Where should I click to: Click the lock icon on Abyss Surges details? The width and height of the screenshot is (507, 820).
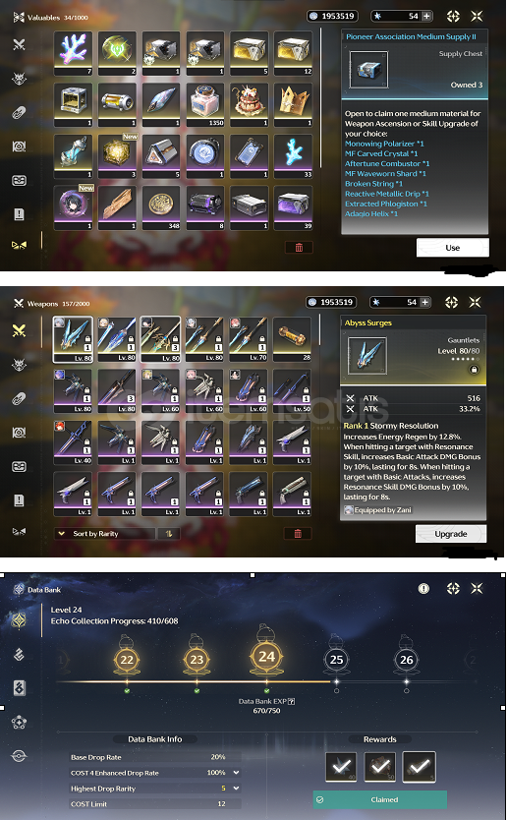(474, 370)
